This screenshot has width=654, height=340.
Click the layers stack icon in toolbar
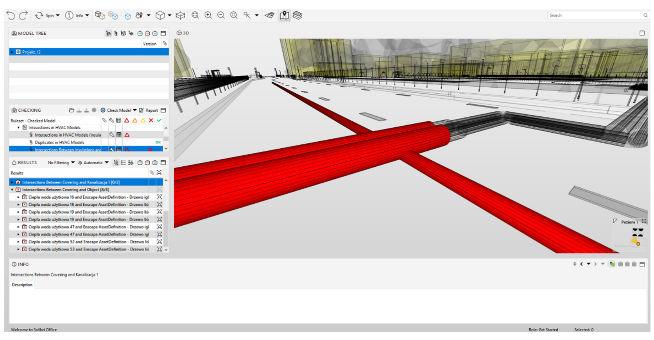pos(297,15)
